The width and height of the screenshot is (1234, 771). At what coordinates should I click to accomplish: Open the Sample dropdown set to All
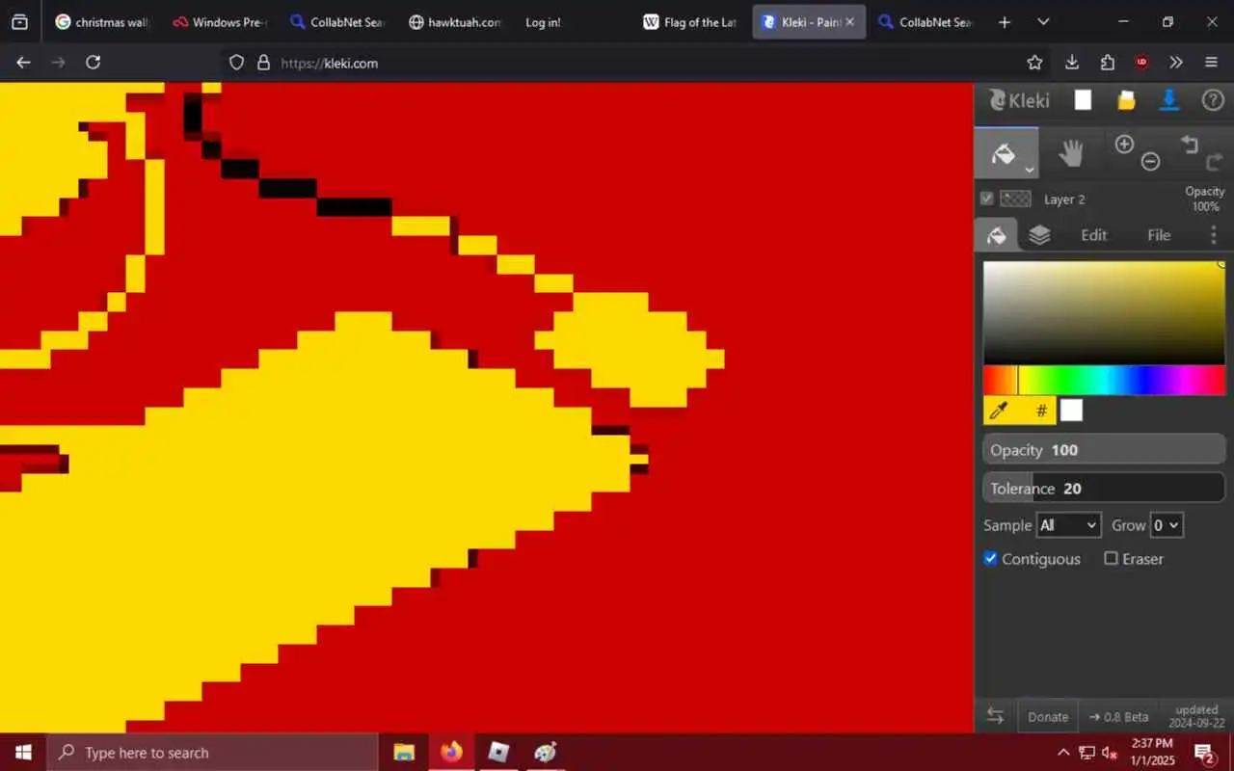1068,525
